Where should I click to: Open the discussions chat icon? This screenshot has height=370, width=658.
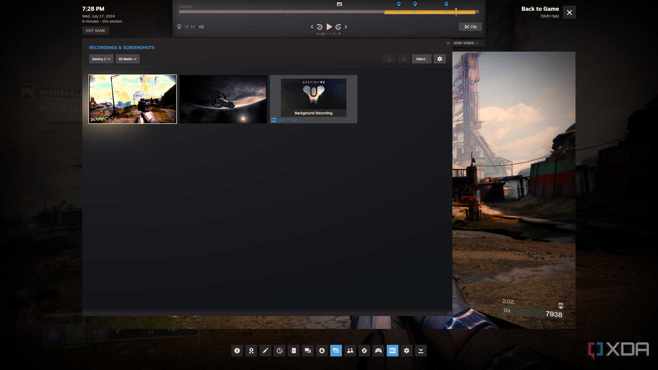(308, 350)
